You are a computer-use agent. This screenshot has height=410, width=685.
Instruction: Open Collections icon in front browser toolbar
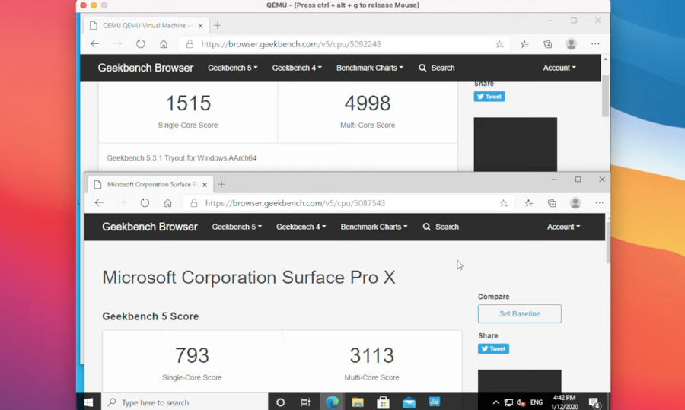552,203
